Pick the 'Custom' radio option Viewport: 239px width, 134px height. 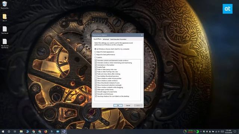(95, 57)
